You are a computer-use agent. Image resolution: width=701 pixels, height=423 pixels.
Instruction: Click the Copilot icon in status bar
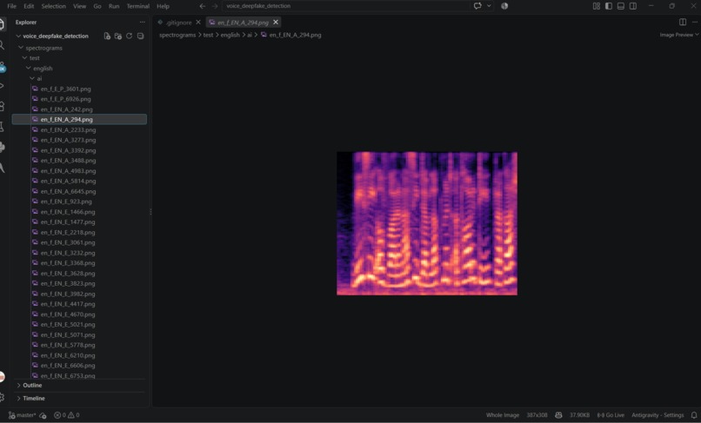coord(558,415)
